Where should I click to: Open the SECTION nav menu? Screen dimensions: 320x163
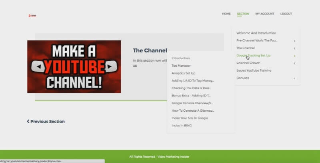(x=243, y=14)
